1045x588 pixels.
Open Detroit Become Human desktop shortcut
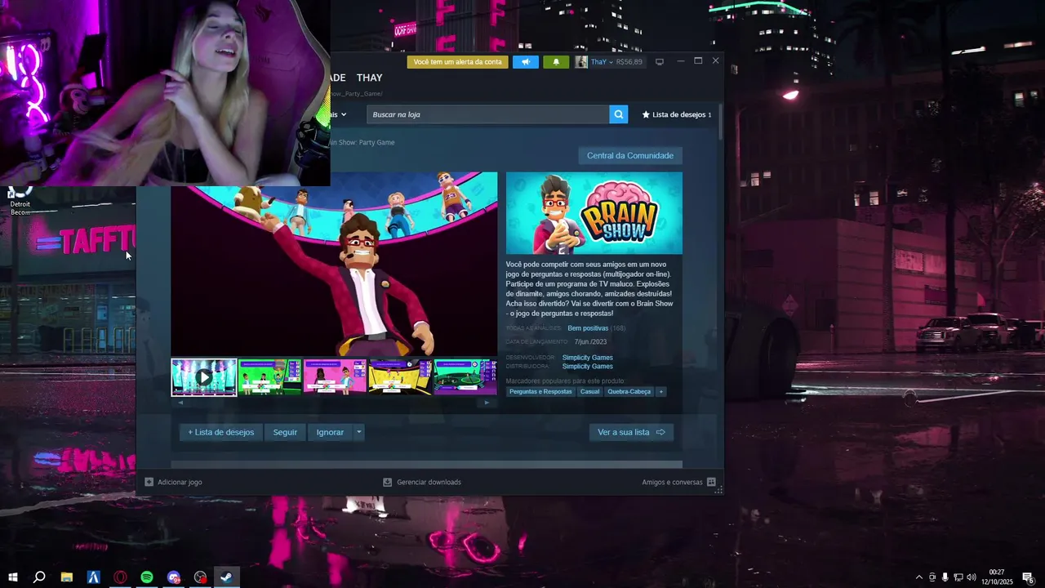20,201
